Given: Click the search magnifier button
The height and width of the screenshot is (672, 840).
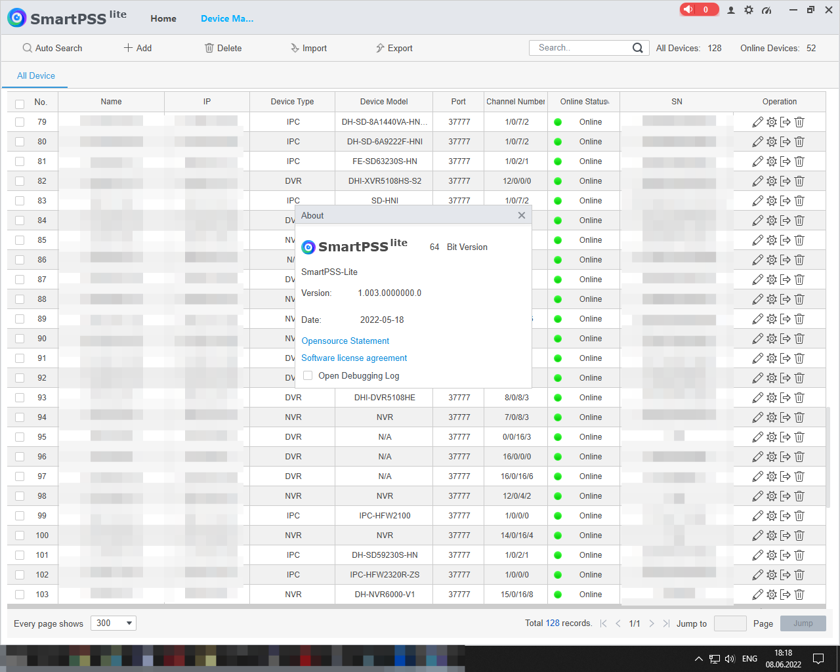Looking at the screenshot, I should coord(637,48).
